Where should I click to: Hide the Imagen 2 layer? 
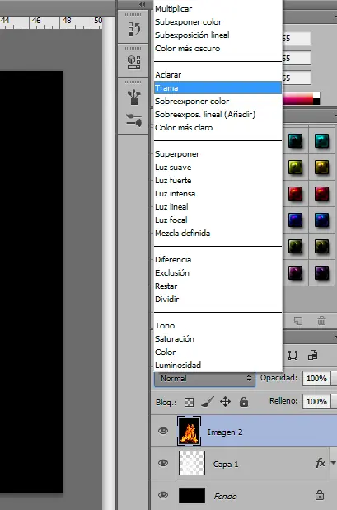tap(163, 431)
